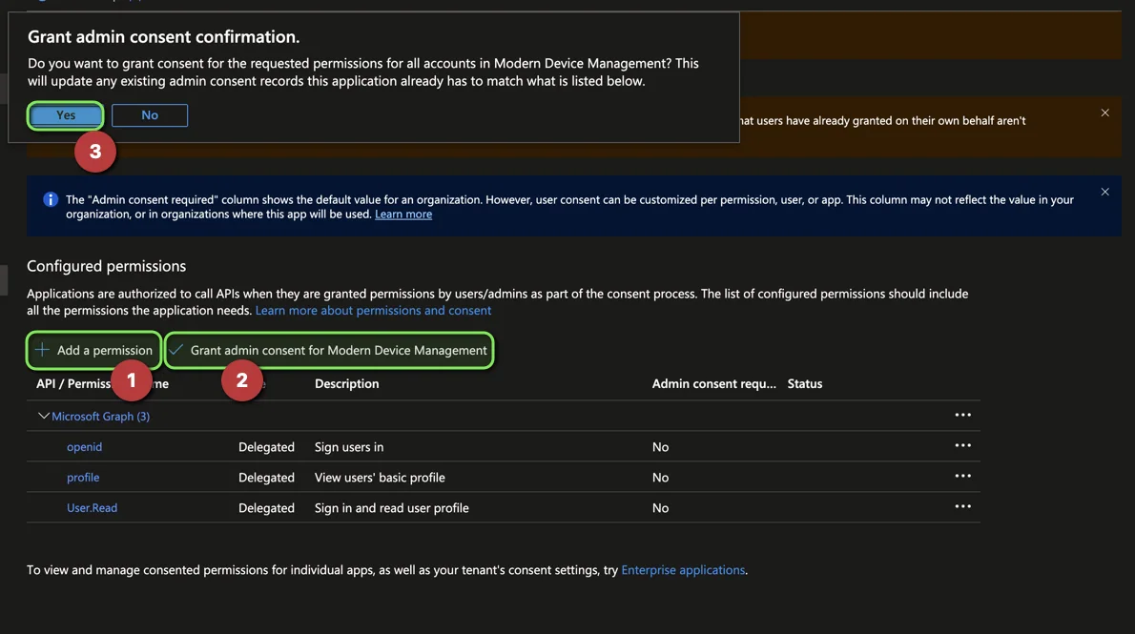1135x634 pixels.
Task: Open the User.Read permission
Action: (92, 507)
